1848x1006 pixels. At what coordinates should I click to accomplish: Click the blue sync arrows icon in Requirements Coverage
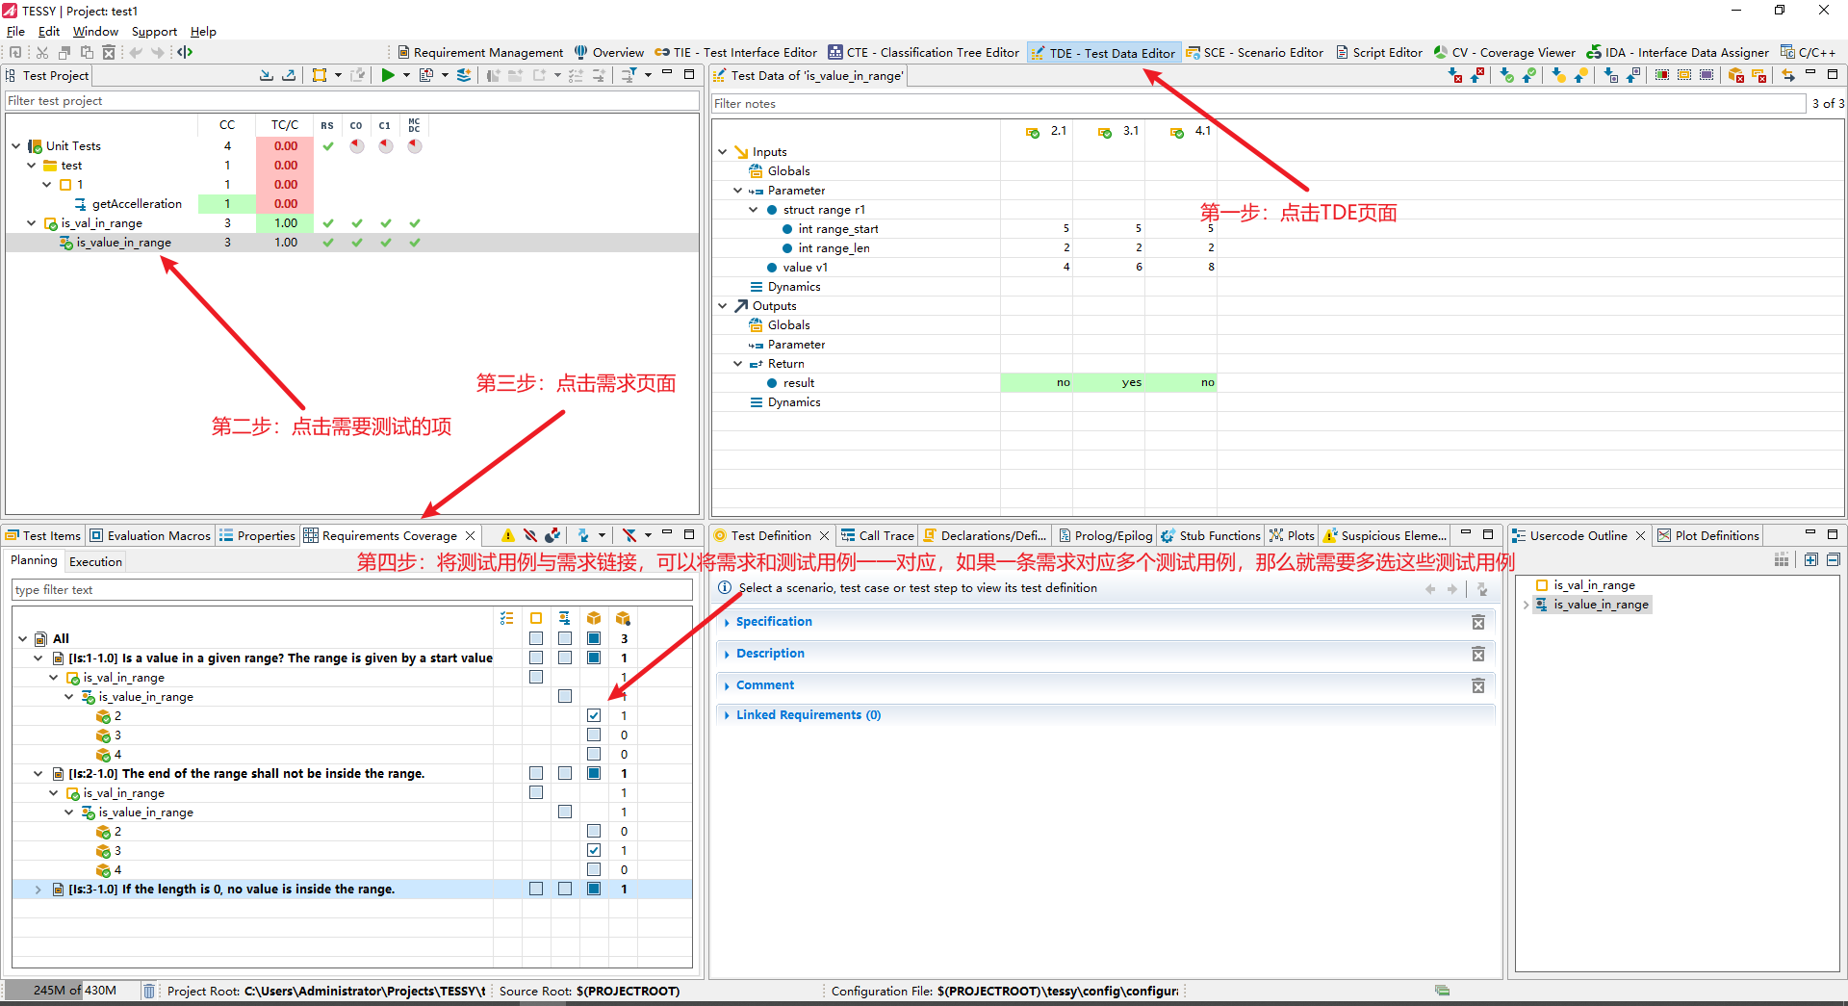(583, 535)
